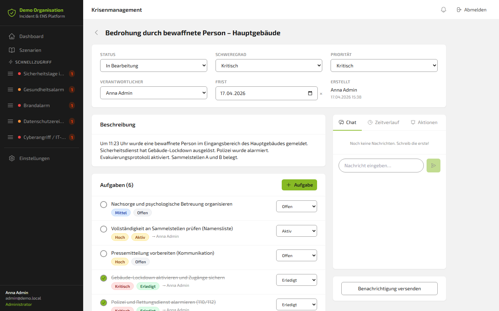
Task: Switch to the Chat tab
Action: click(347, 122)
